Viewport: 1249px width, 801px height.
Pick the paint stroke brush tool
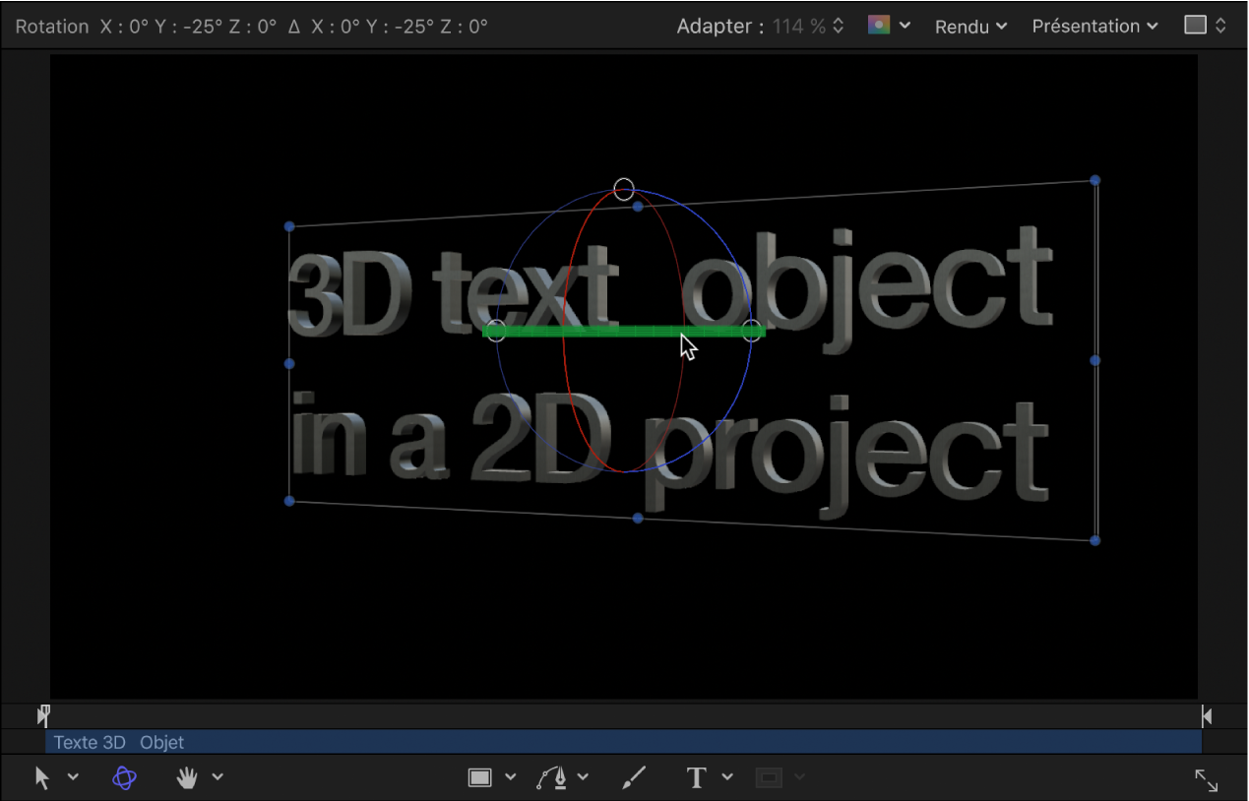point(633,777)
